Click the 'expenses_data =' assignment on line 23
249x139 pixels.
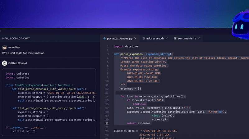(x=145, y=131)
